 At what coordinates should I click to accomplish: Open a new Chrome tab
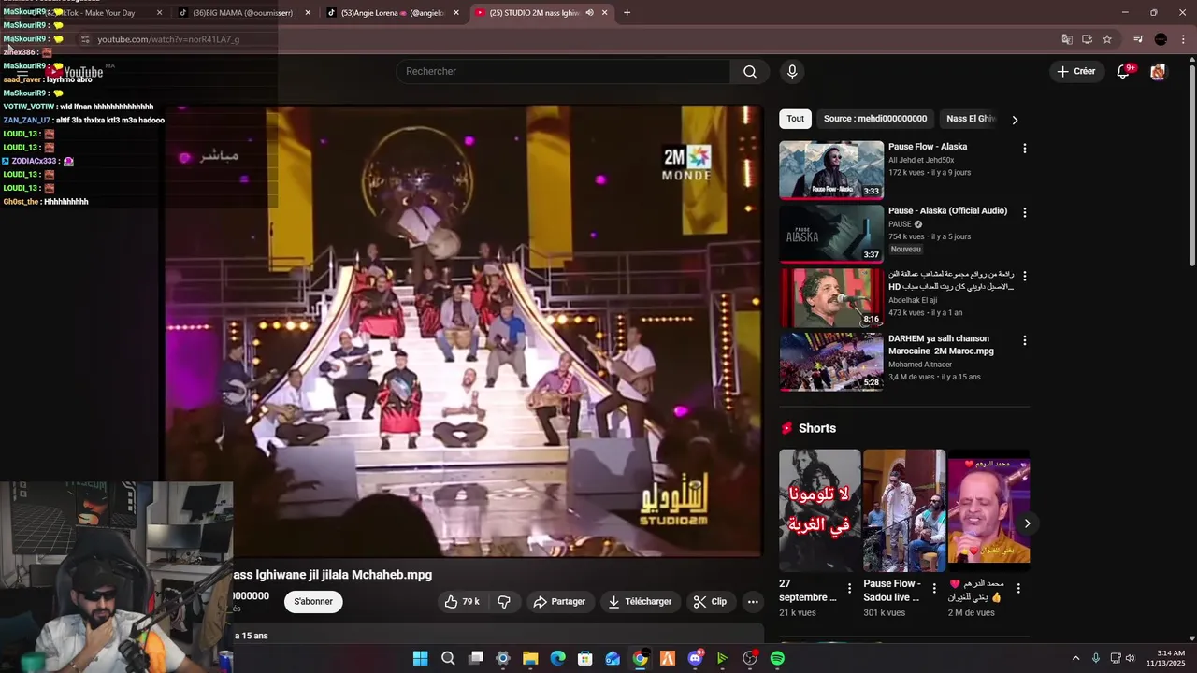[627, 13]
